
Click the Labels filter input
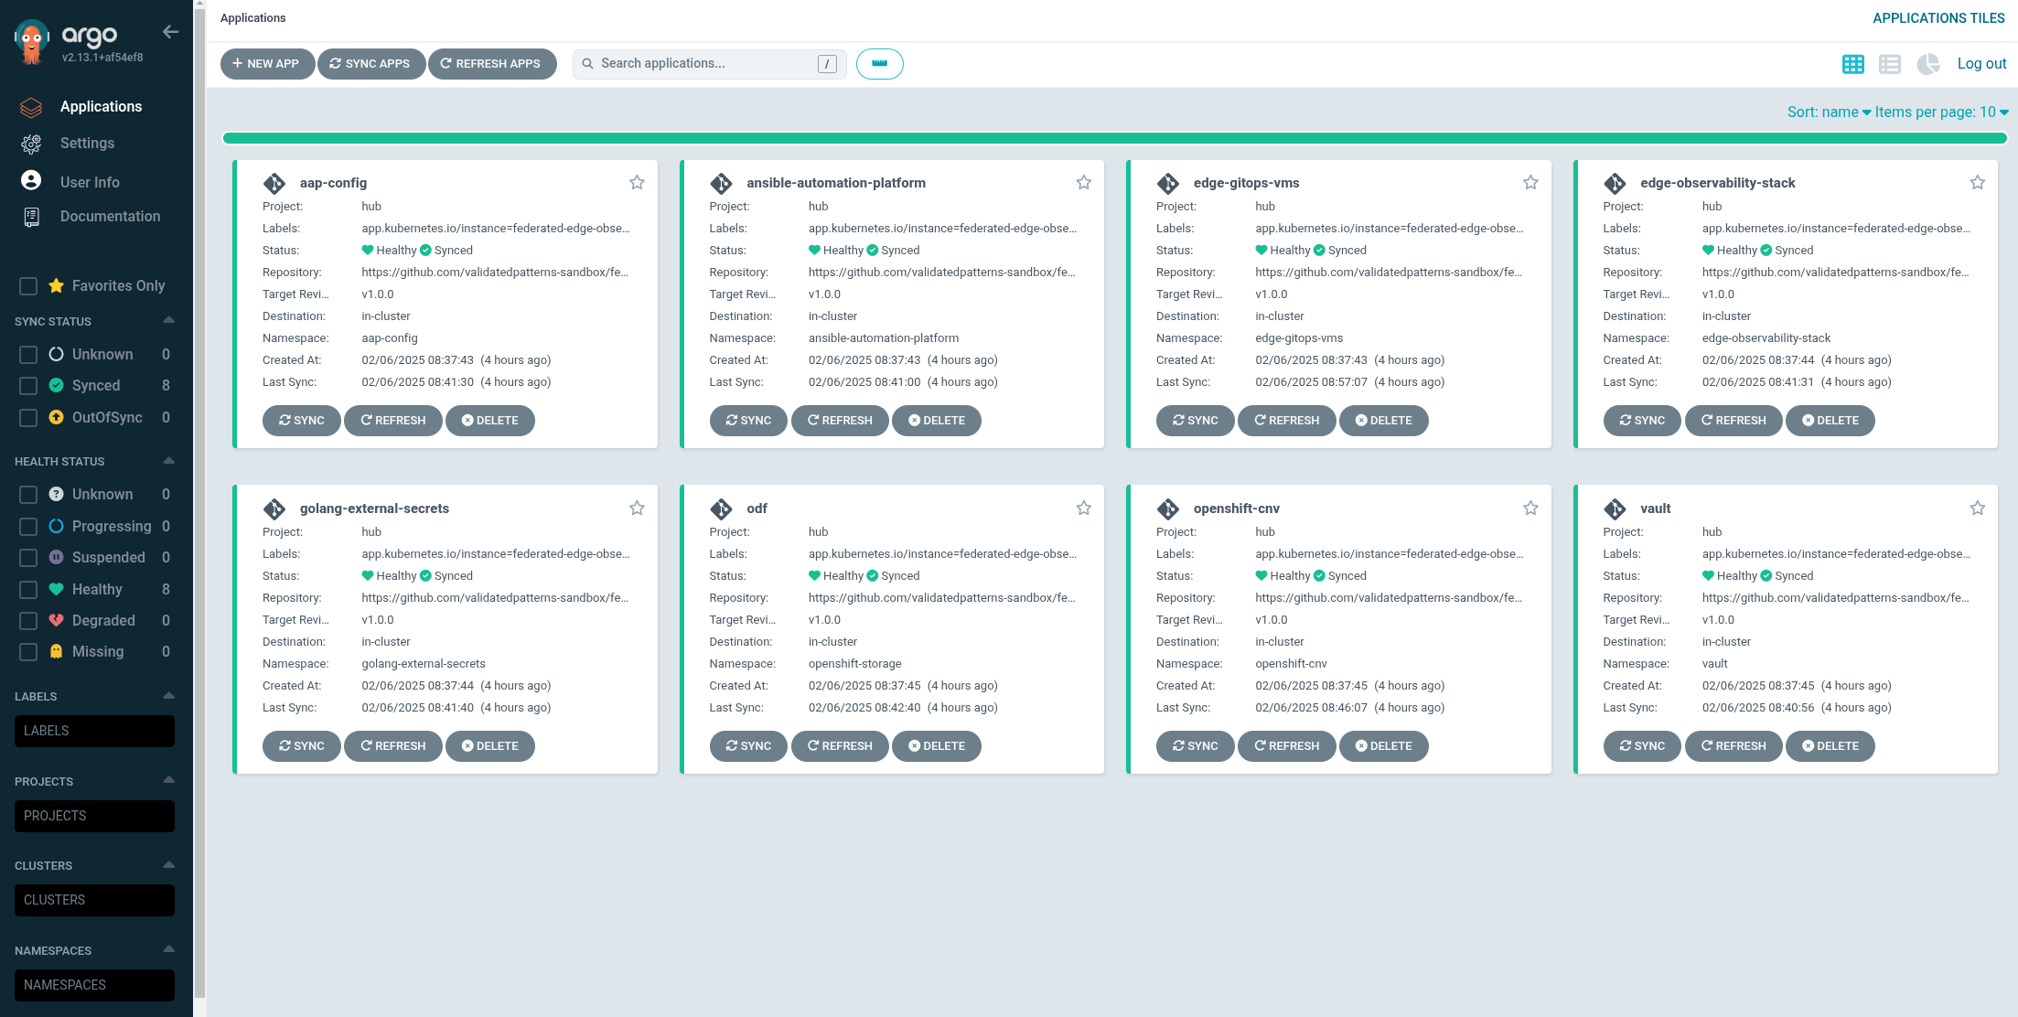94,732
